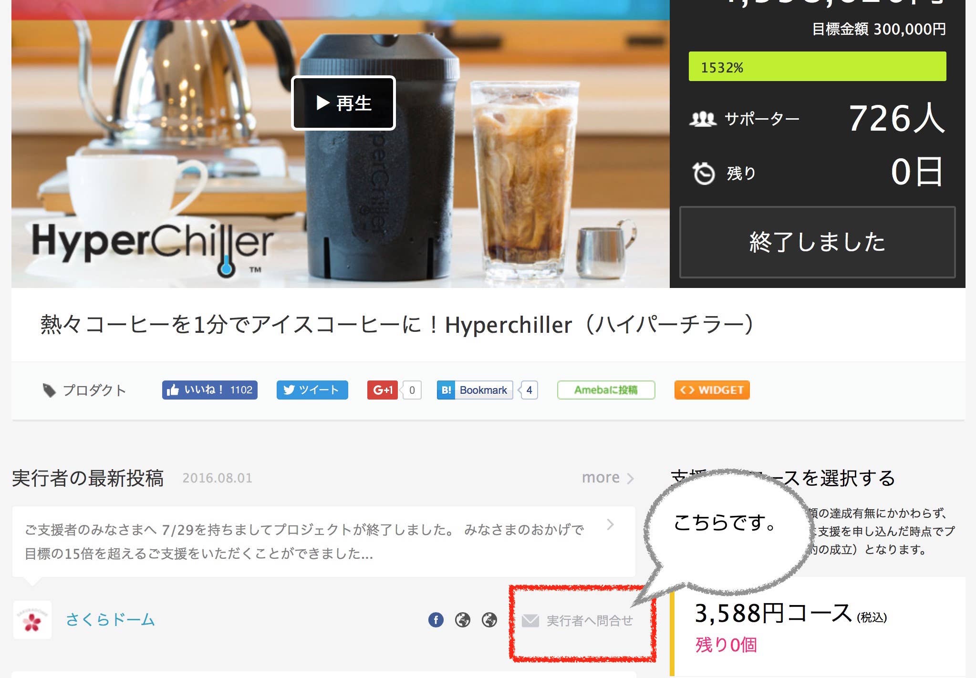The image size is (976, 678).
Task: Click the 1532% green progress bar
Action: (x=817, y=66)
